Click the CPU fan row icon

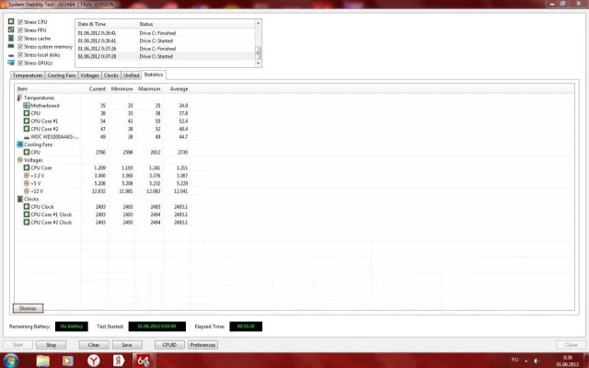[x=27, y=152]
